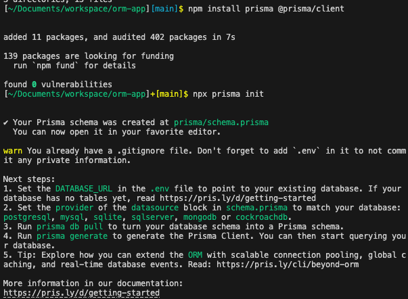Image resolution: width=408 pixels, height=299 pixels.
Task: Click the yellow 'warn' label
Action: [x=13, y=151]
